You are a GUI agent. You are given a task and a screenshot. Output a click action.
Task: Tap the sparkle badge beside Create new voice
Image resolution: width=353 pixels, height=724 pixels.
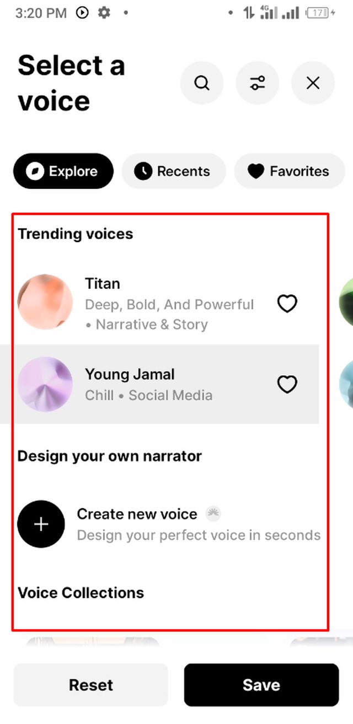[213, 514]
